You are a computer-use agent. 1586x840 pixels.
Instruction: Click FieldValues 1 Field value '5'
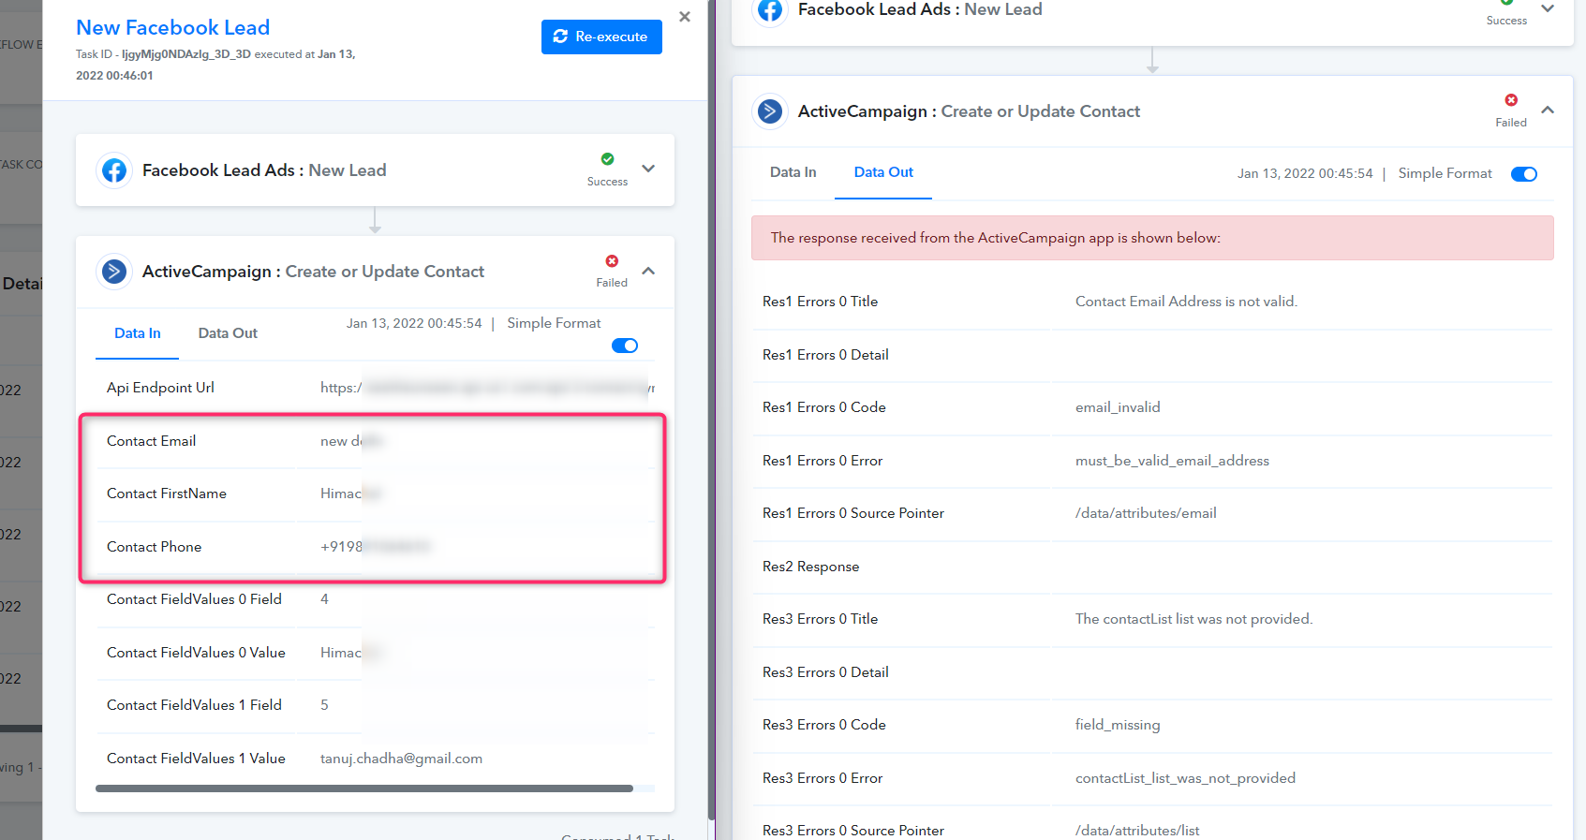point(324,705)
